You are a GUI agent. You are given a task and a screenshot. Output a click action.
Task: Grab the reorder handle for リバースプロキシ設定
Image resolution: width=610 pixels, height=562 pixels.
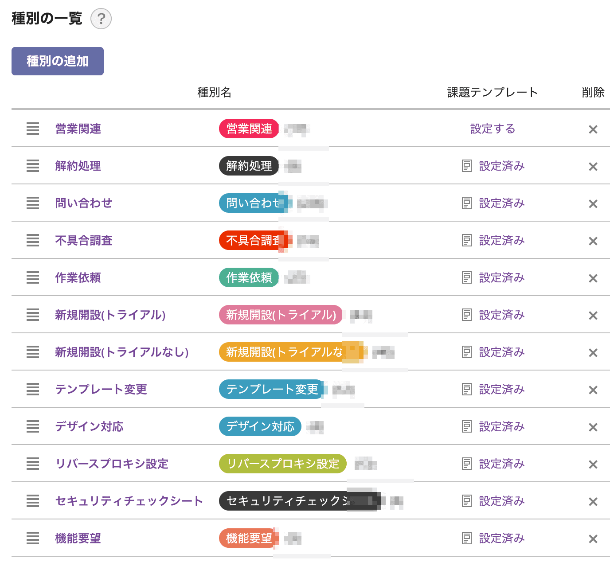click(x=33, y=464)
